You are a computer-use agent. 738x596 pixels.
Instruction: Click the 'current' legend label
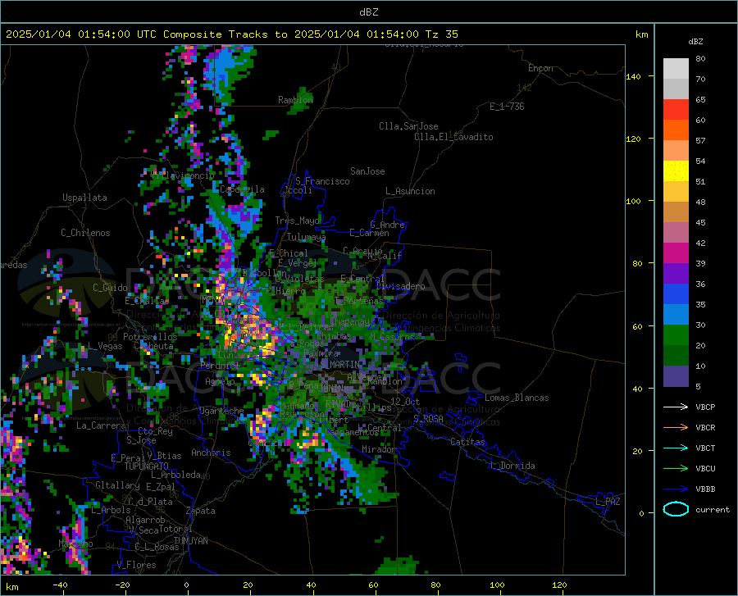point(713,509)
